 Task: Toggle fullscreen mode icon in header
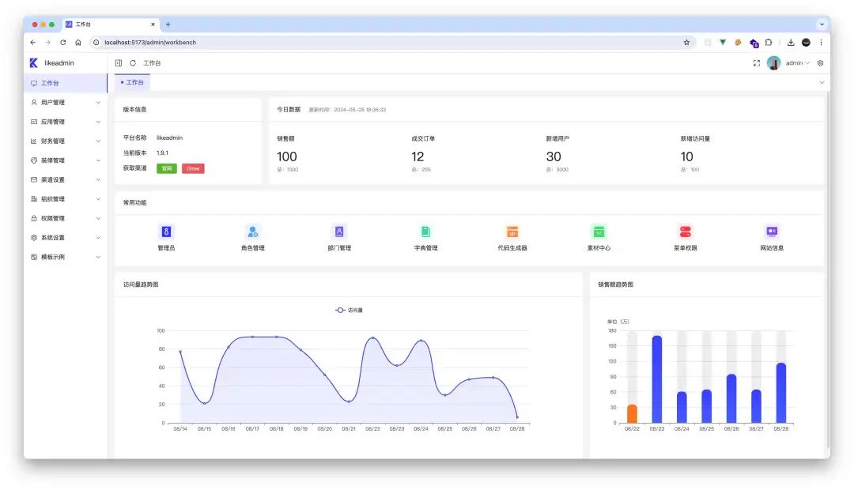point(757,63)
